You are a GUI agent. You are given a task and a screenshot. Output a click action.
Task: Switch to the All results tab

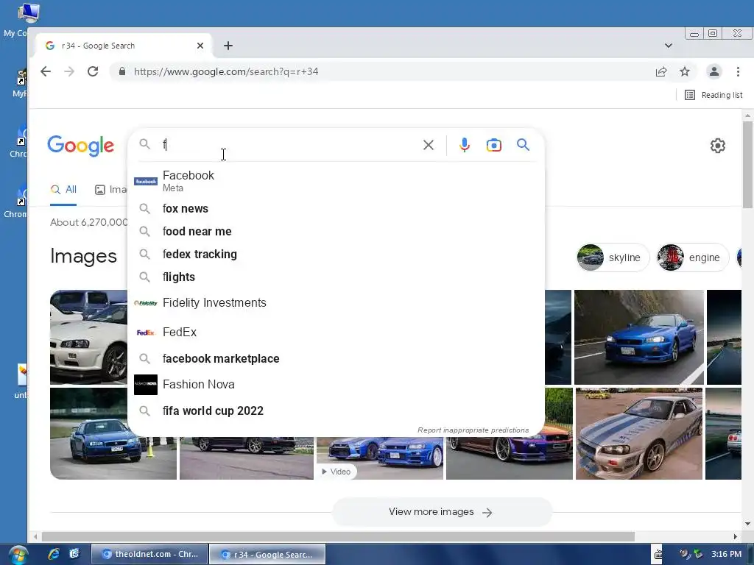(x=63, y=189)
